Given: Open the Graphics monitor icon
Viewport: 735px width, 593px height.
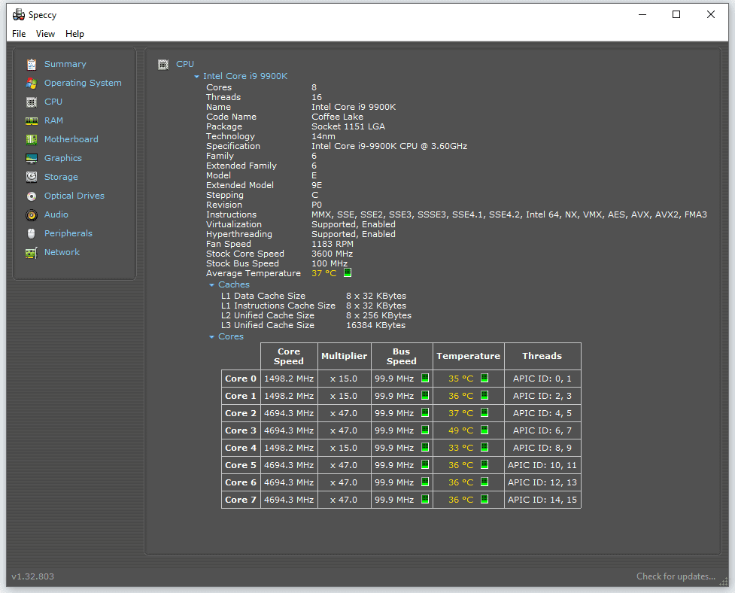Looking at the screenshot, I should (x=32, y=159).
